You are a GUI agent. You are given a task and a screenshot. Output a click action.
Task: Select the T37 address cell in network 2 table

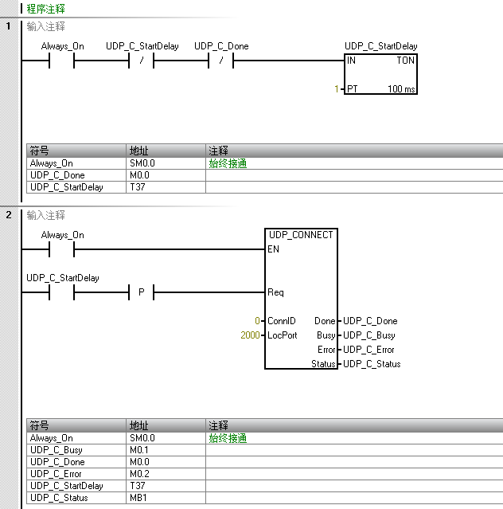click(166, 486)
